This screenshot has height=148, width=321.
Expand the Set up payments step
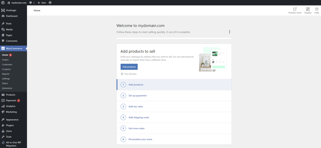137,96
